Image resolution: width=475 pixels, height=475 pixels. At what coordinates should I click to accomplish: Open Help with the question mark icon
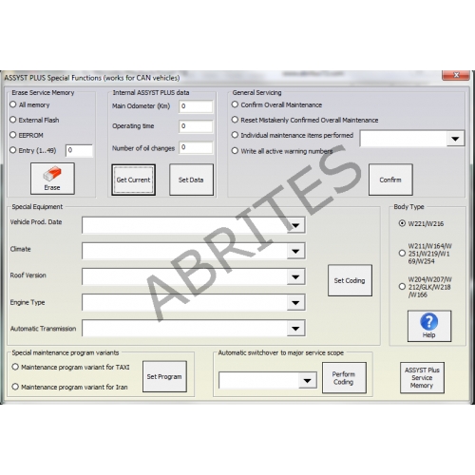pos(429,326)
